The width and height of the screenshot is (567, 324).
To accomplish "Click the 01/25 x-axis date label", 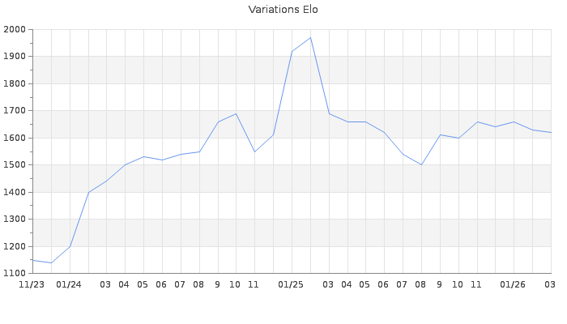I will 291,285.
